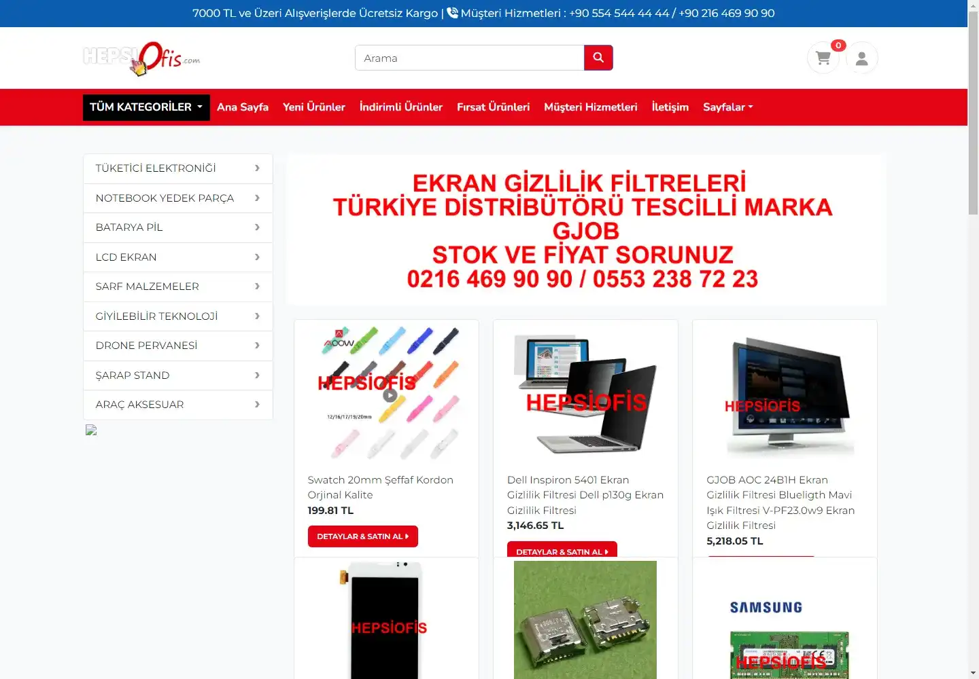This screenshot has width=979, height=679.
Task: Open the shopping cart icon
Action: pos(823,58)
